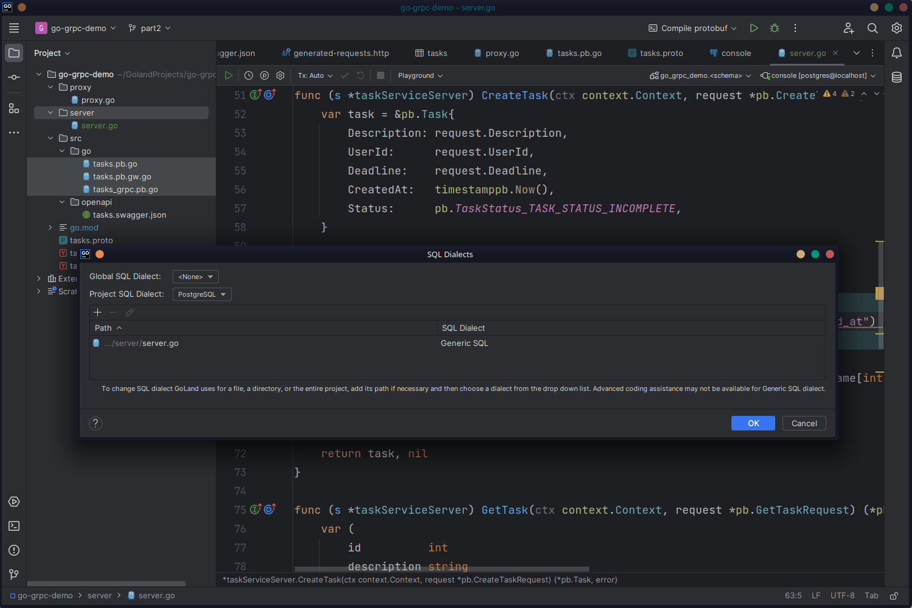912x608 pixels.
Task: Change Project SQL Dialect from PostgreSQL
Action: pyautogui.click(x=201, y=294)
